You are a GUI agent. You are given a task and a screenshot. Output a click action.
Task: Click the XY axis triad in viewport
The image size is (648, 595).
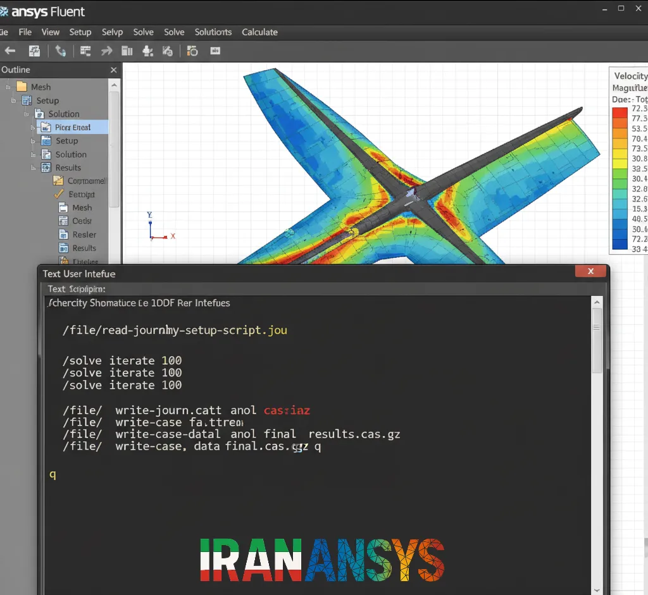click(161, 226)
